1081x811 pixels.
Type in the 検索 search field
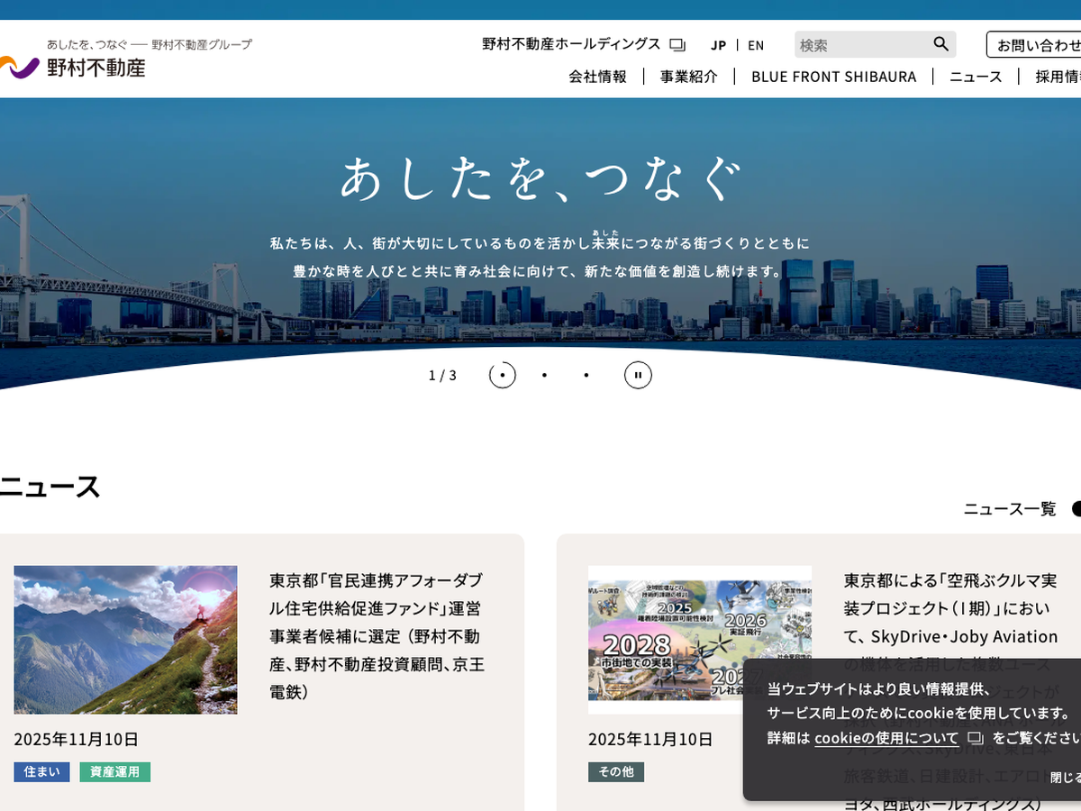pyautogui.click(x=860, y=44)
